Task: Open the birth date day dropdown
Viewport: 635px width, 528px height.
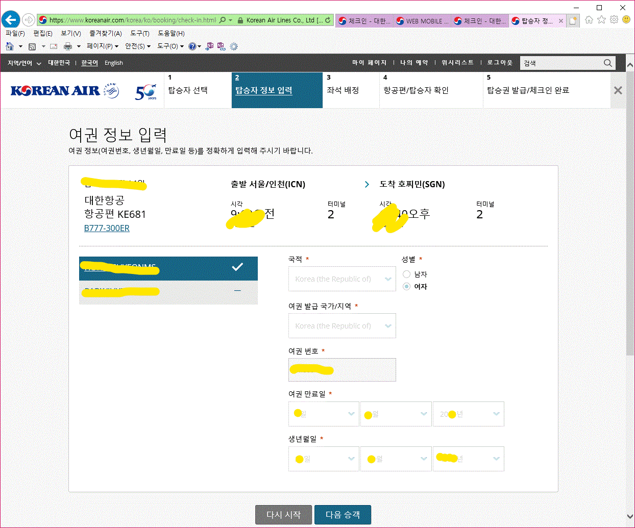Action: pyautogui.click(x=324, y=459)
